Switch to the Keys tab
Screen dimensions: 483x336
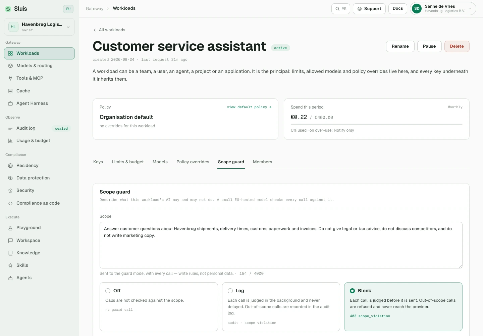[x=98, y=162]
